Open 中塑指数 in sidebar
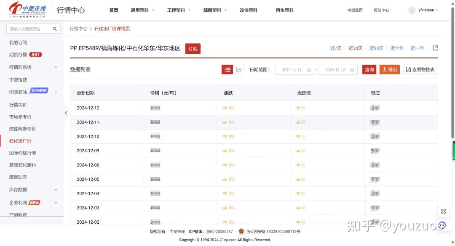 pyautogui.click(x=18, y=79)
